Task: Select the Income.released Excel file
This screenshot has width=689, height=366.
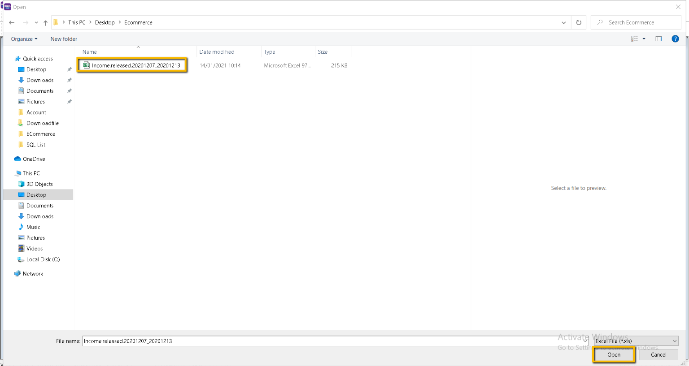Action: click(135, 65)
